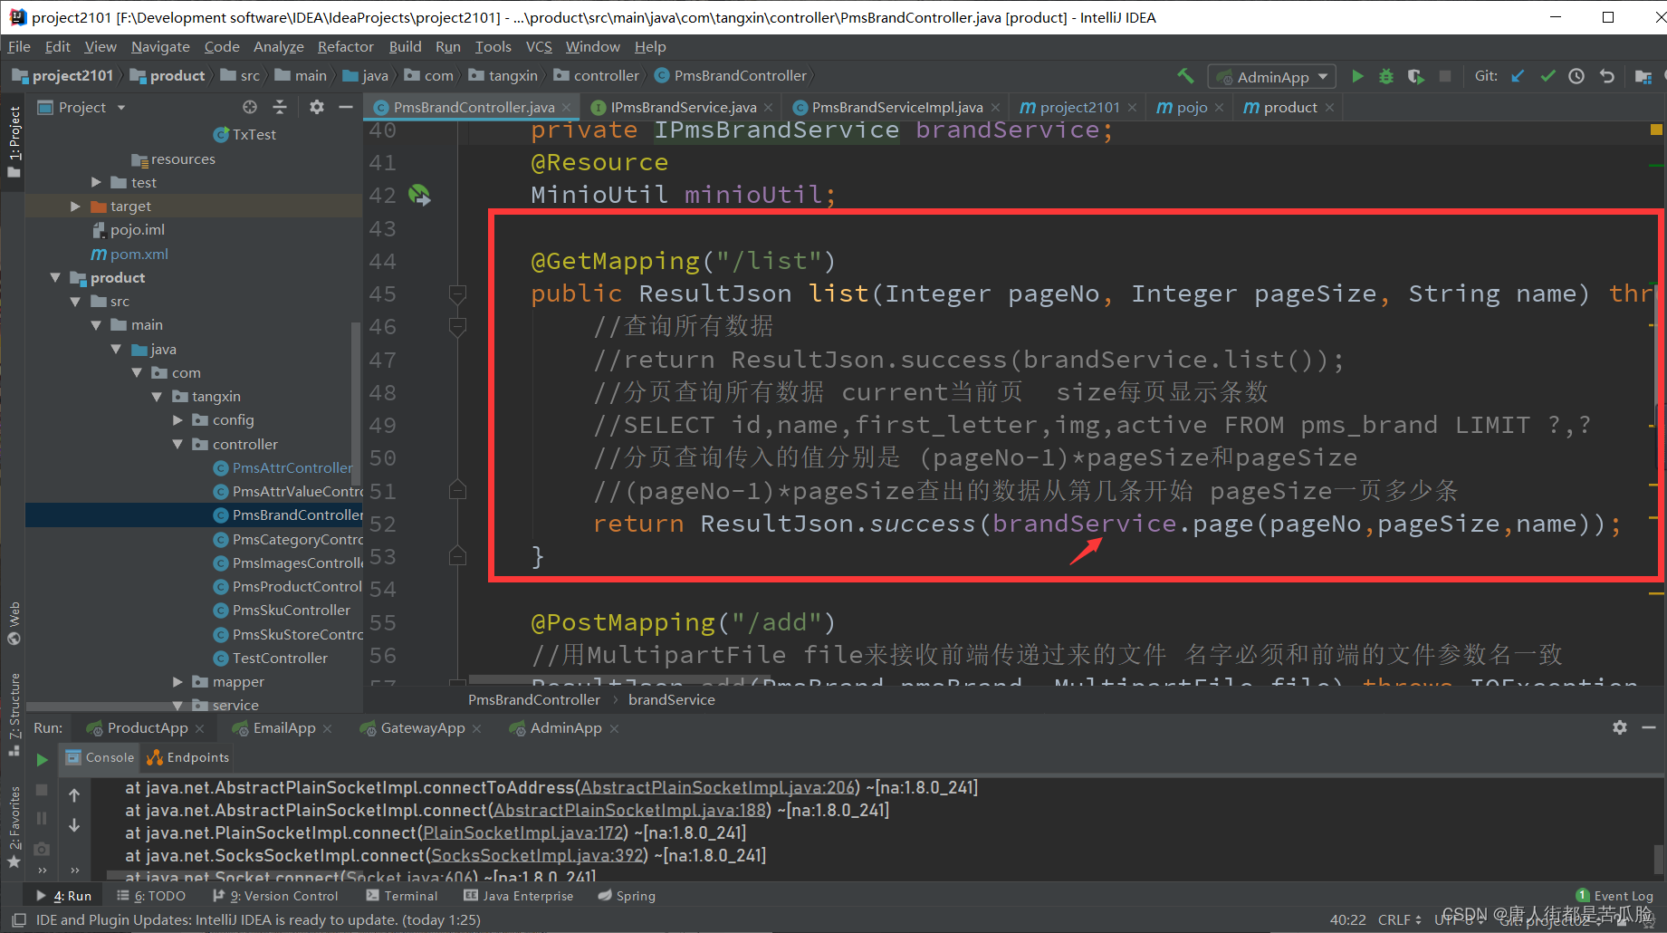The height and width of the screenshot is (933, 1667).
Task: Open the 6: TODO tool window
Action: 151,896
